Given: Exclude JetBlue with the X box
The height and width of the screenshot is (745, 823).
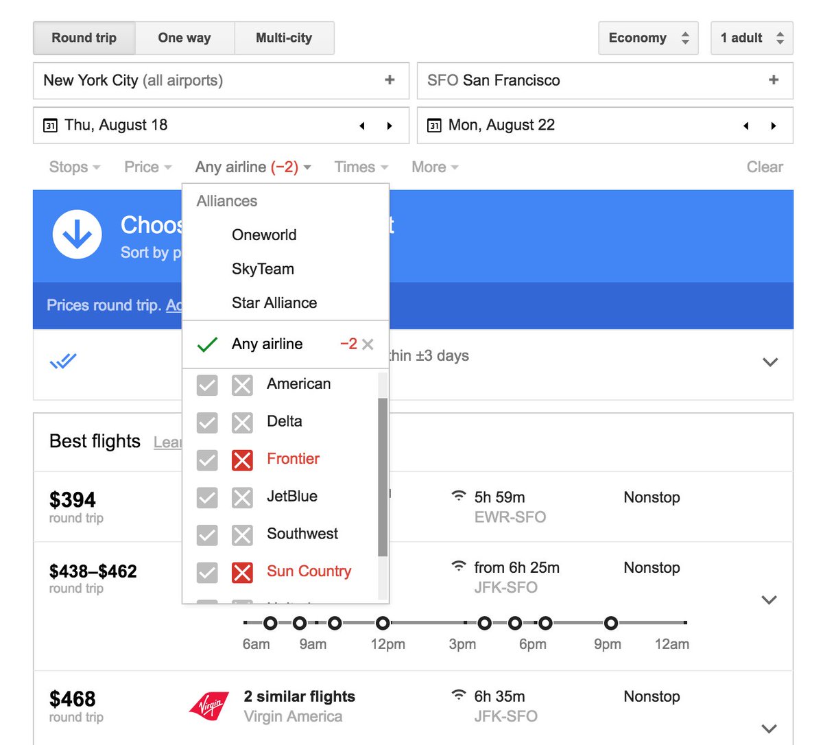Looking at the screenshot, I should (242, 497).
